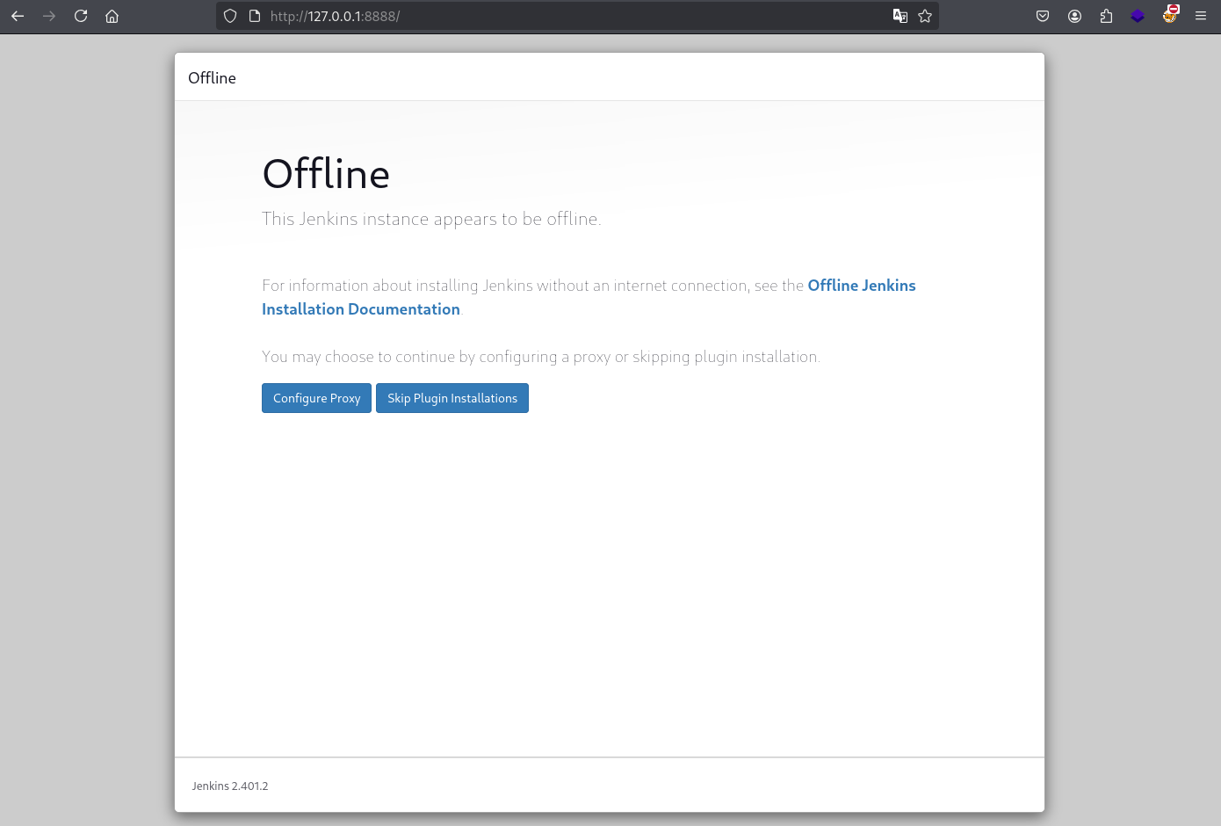Image resolution: width=1221 pixels, height=826 pixels.
Task: Reload the Jenkins page
Action: pyautogui.click(x=81, y=16)
